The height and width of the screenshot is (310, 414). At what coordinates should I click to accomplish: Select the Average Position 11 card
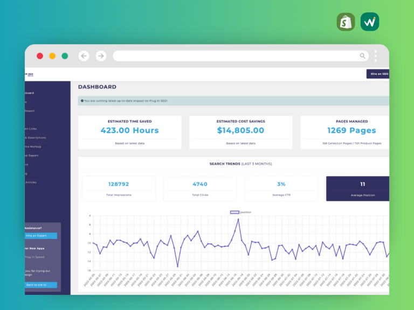pyautogui.click(x=357, y=188)
